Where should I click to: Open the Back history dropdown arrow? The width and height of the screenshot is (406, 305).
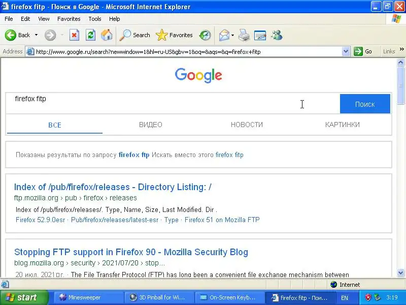(x=36, y=35)
